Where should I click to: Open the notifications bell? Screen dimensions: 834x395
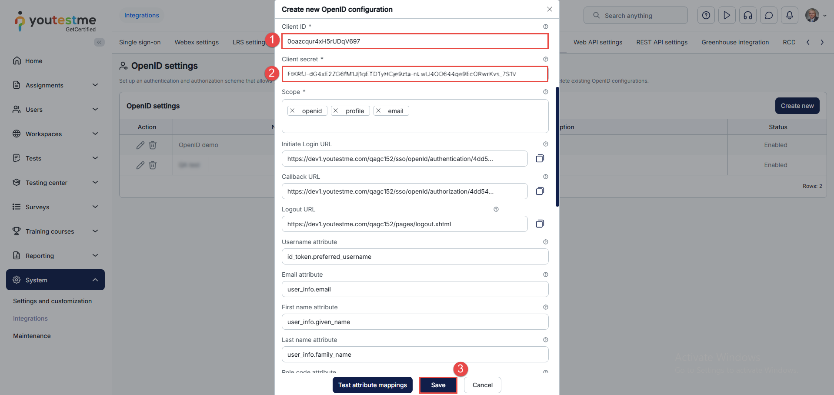coord(789,16)
